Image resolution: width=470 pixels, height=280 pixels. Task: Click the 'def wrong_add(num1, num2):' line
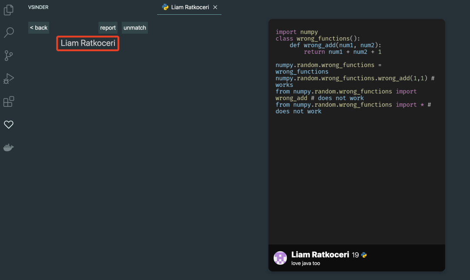click(336, 45)
